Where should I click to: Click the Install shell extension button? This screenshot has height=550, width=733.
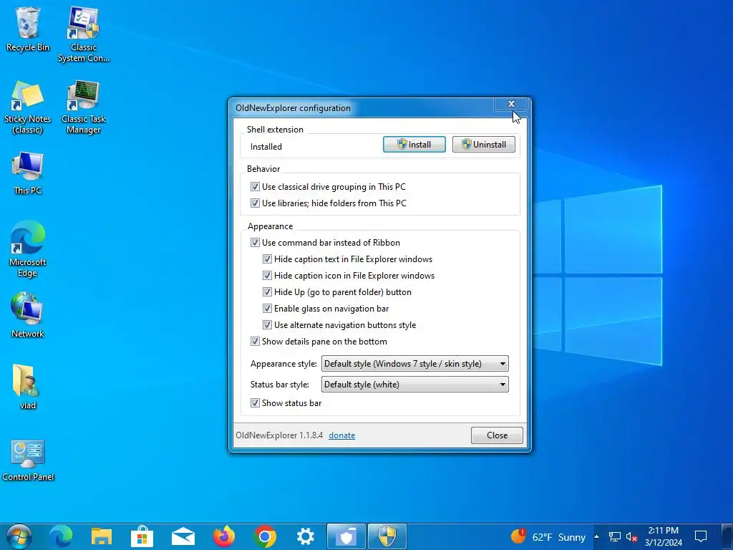(414, 145)
